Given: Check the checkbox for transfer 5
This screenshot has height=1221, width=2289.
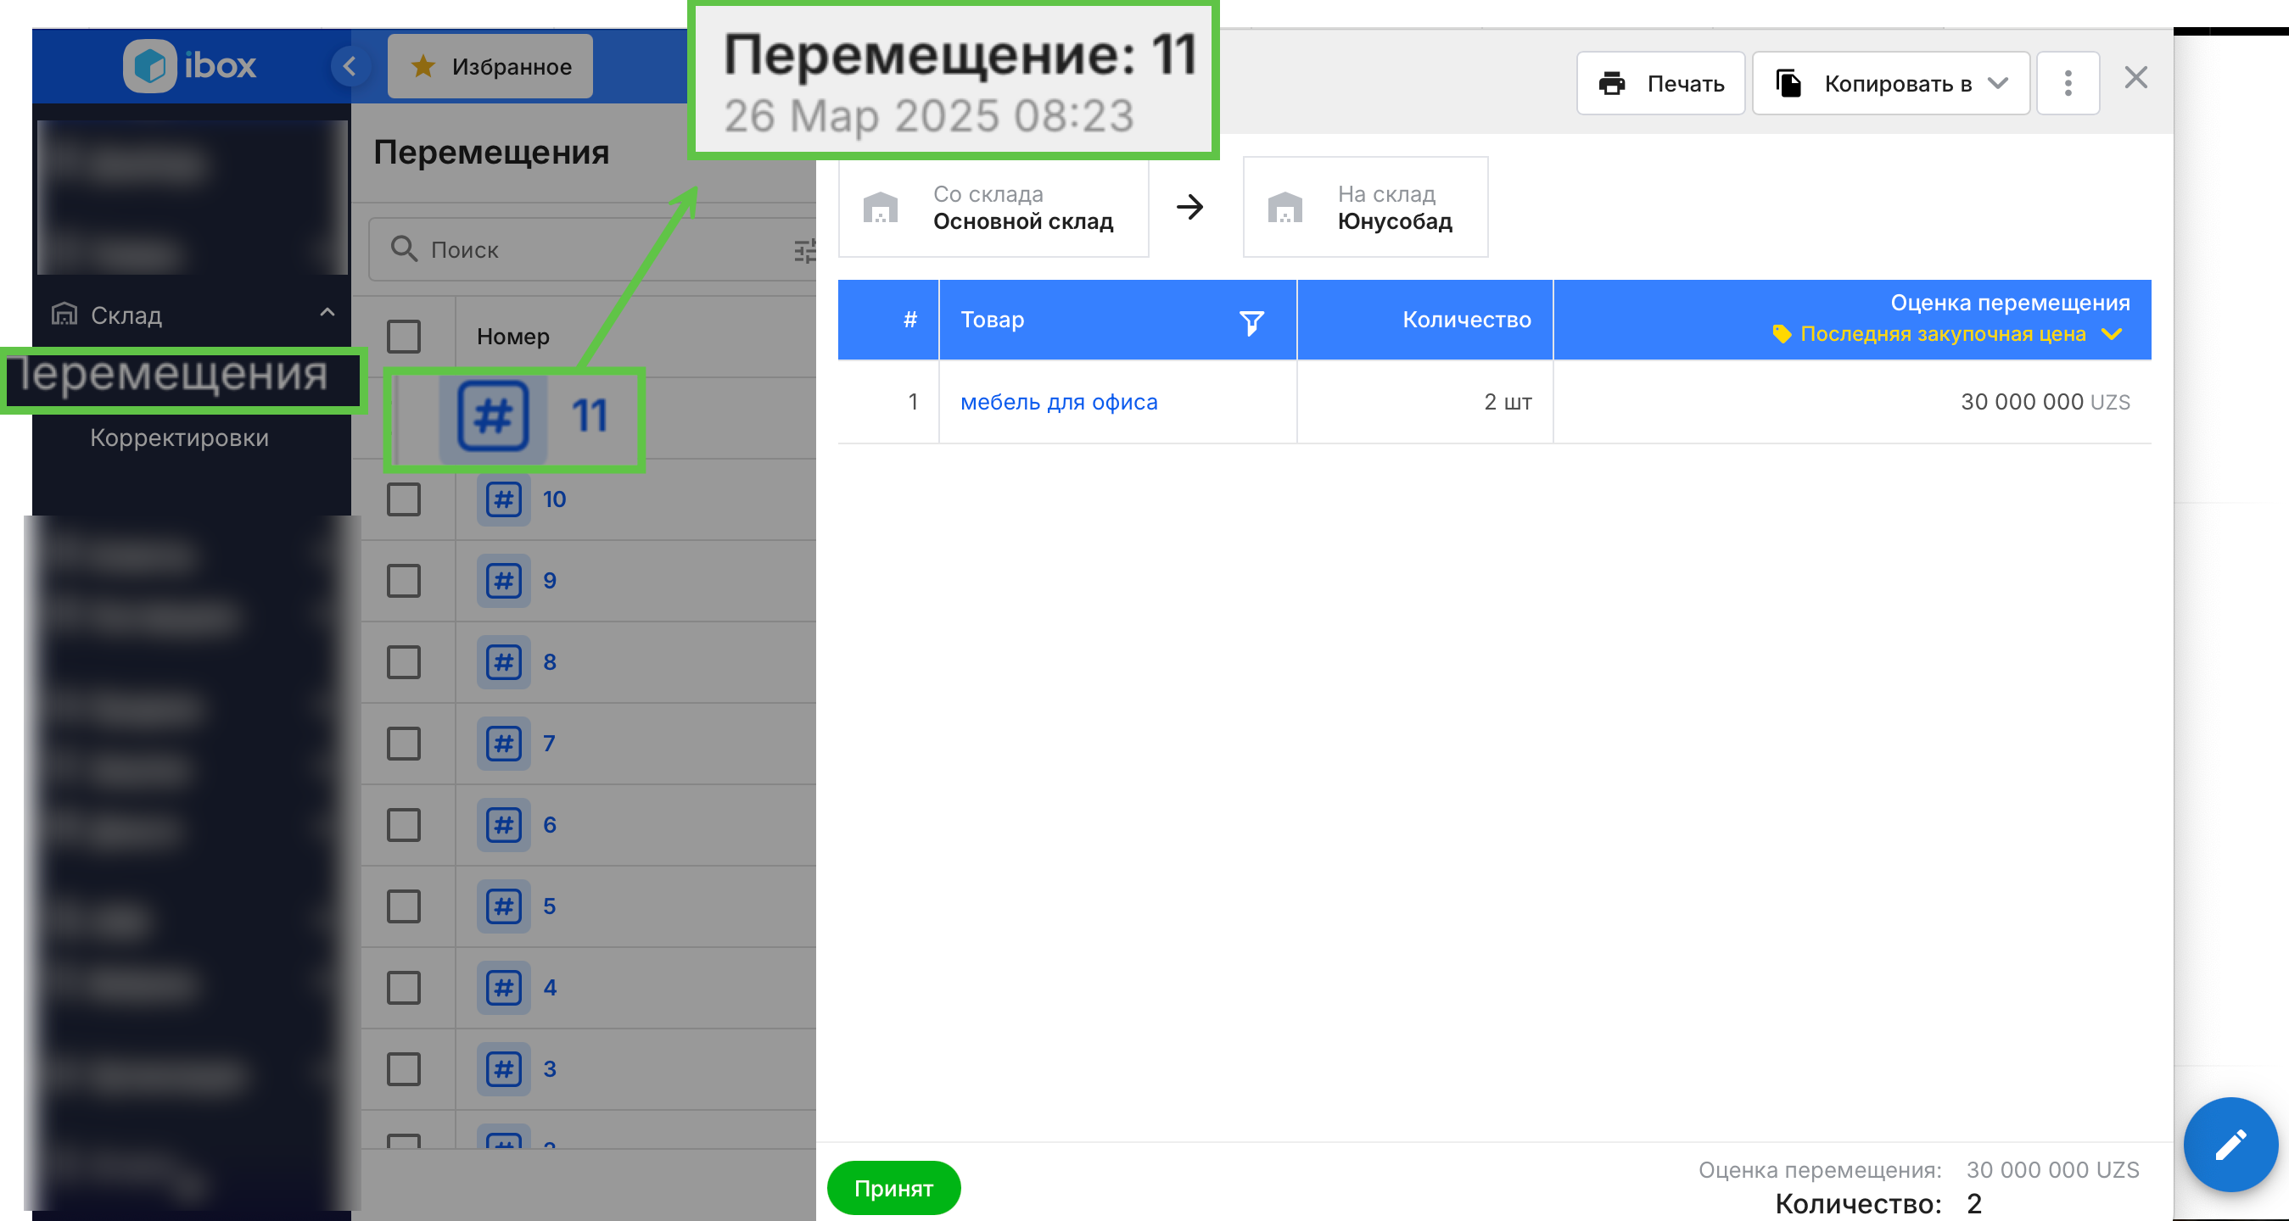Looking at the screenshot, I should pos(404,906).
